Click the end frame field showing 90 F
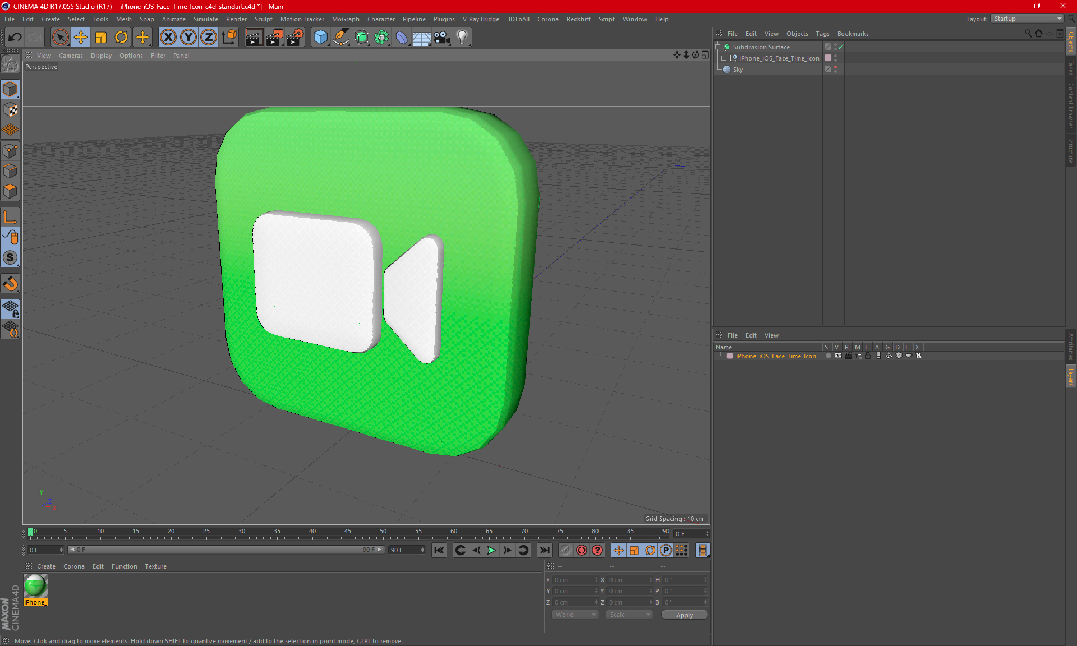Image resolution: width=1077 pixels, height=646 pixels. (407, 550)
